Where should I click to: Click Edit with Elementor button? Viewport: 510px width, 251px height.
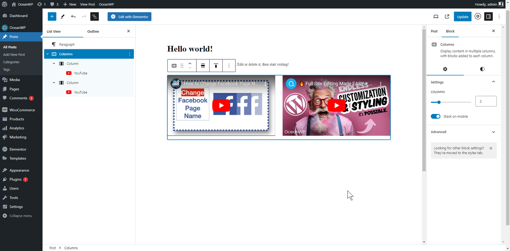click(129, 17)
